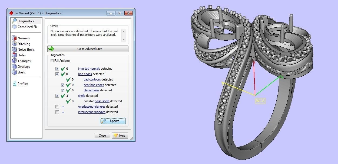The width and height of the screenshot is (338, 164).
Task: Click the red cross Fix Wizard title icon
Action: [x=11, y=13]
